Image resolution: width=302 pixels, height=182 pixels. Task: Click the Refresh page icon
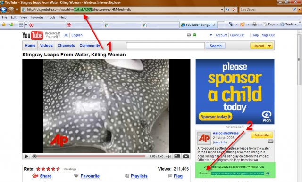pyautogui.click(x=228, y=9)
